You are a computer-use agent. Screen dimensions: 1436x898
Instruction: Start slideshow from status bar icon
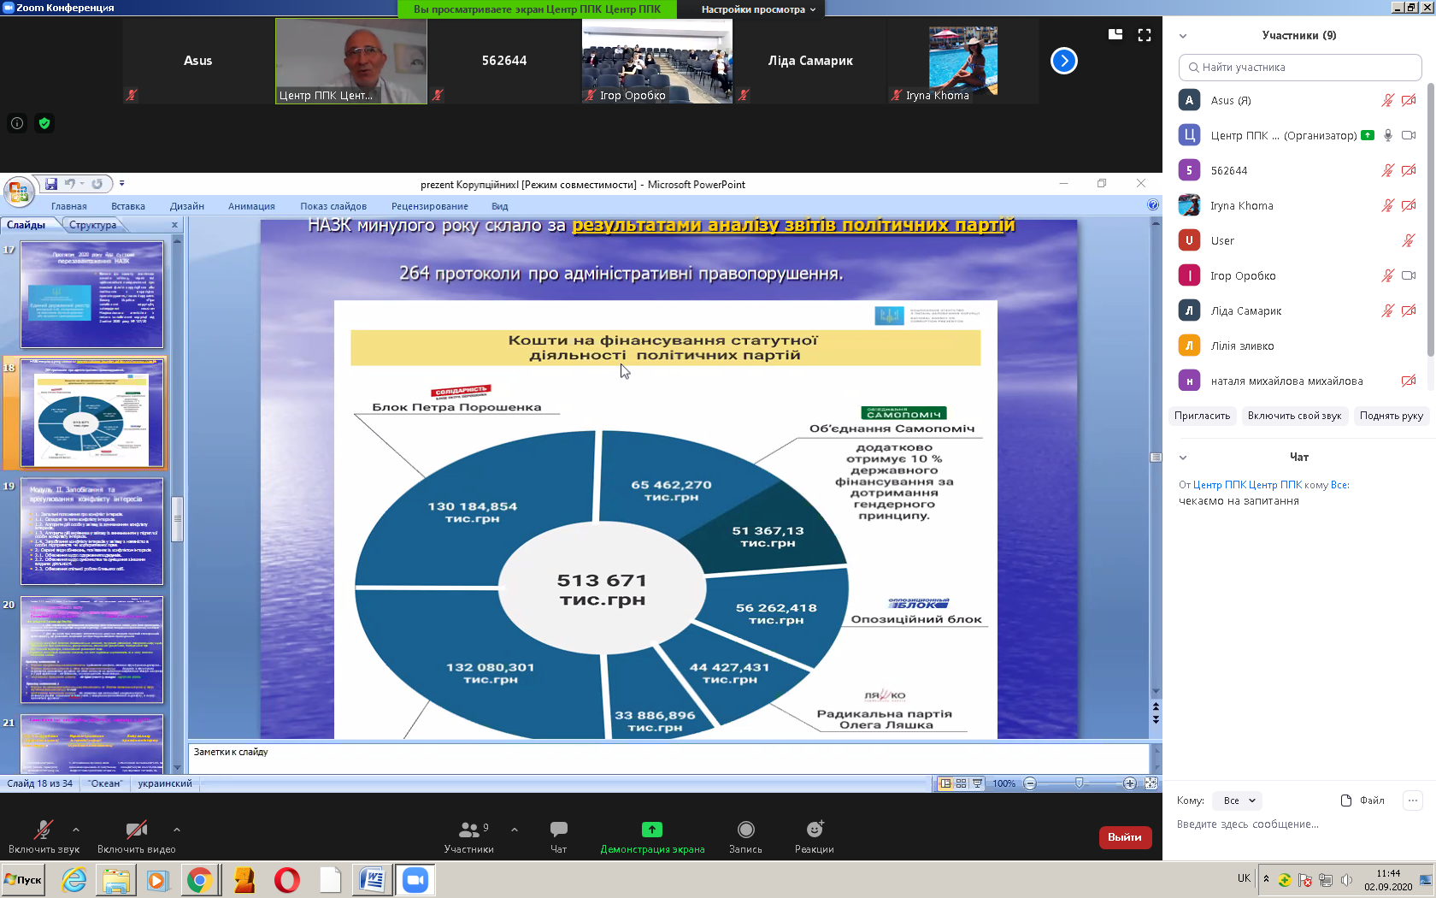pyautogui.click(x=977, y=783)
